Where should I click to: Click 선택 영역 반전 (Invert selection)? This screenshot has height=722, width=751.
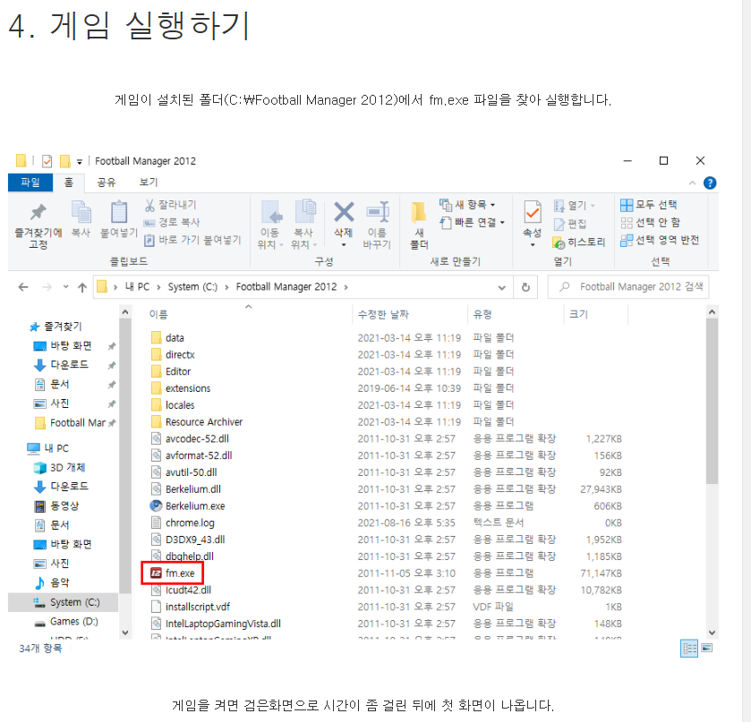(660, 241)
